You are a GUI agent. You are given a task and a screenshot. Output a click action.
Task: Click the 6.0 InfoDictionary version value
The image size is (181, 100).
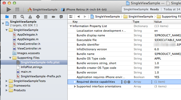(156, 49)
